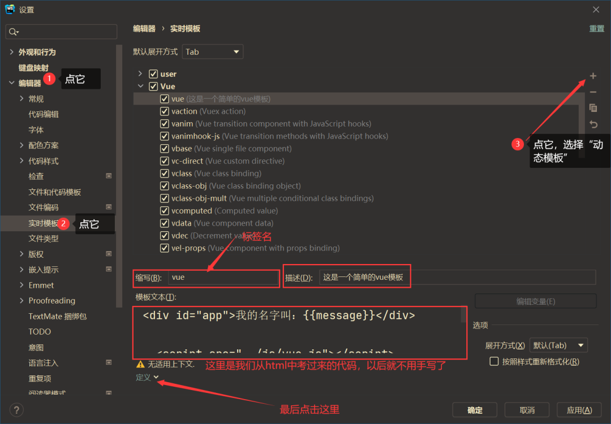This screenshot has height=424, width=611.
Task: Uncheck the vaction template checkbox
Action: pyautogui.click(x=165, y=111)
